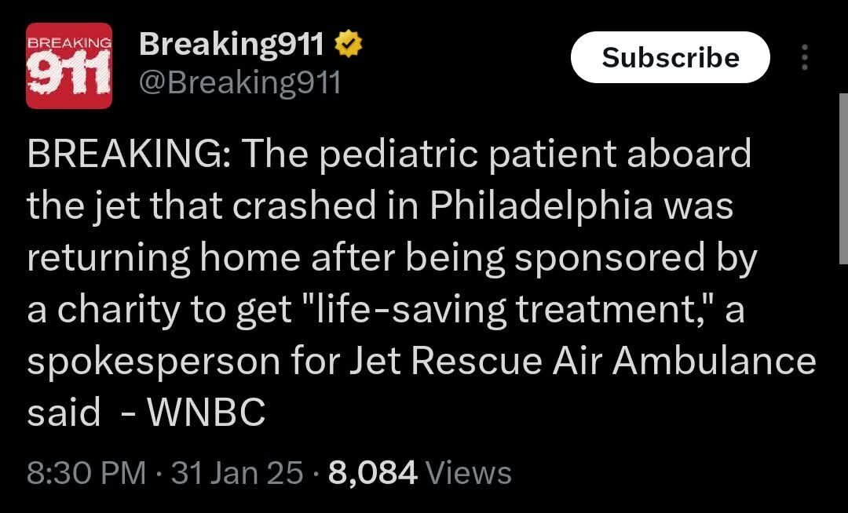
Task: Click the Jet Rescue Air Ambulance text
Action: coord(615,362)
